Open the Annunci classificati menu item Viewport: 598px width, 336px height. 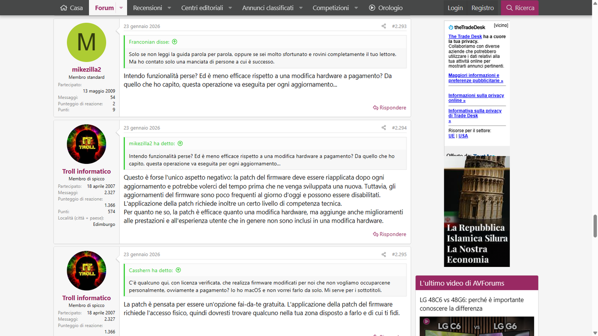268,8
